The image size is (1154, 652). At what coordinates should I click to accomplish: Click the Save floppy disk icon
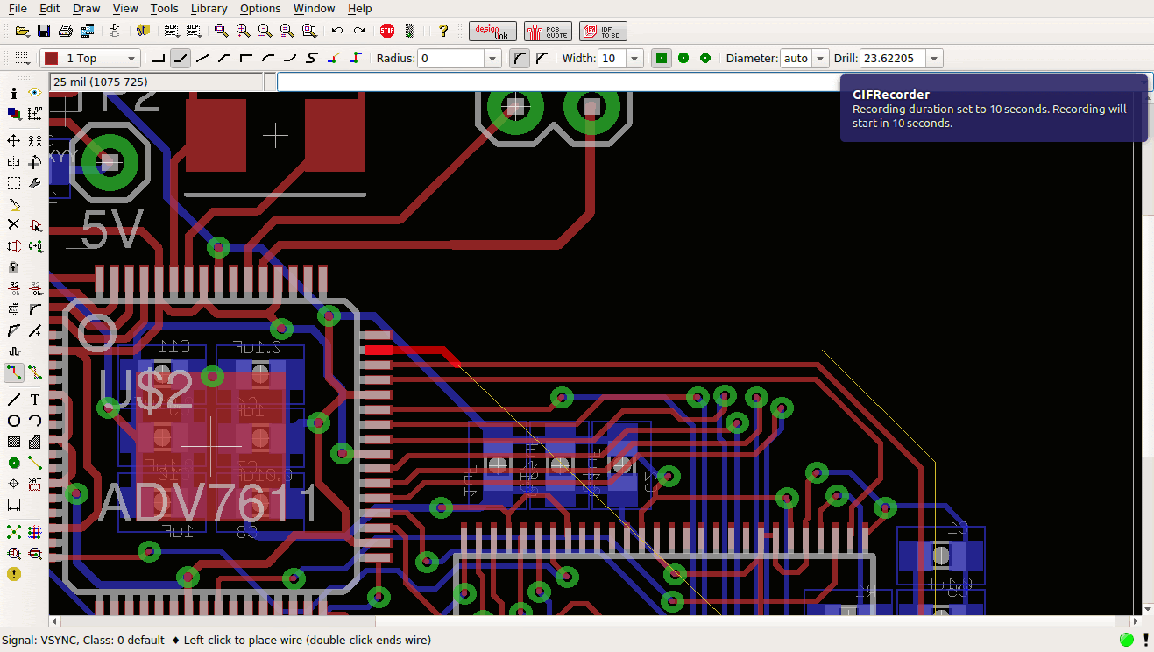pyautogui.click(x=43, y=31)
